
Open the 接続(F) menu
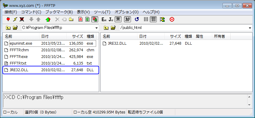click(x=11, y=12)
